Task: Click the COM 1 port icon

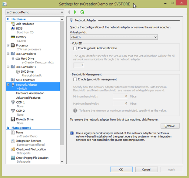Action: pos(13,102)
